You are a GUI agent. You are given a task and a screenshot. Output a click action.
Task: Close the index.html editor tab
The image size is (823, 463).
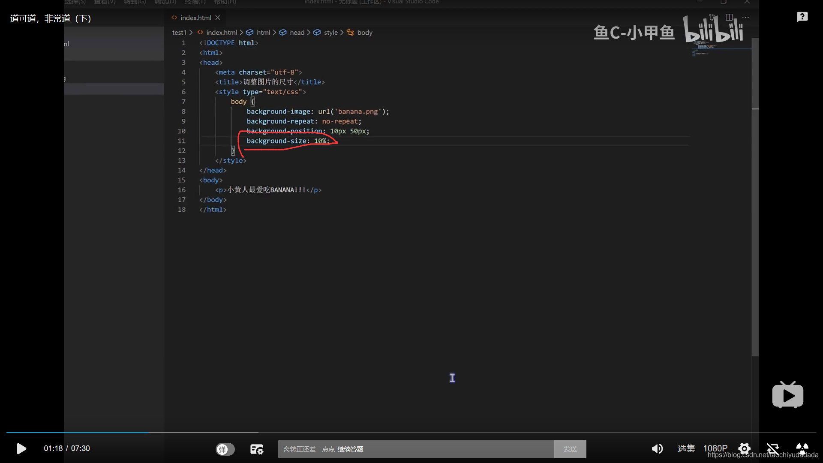(x=218, y=18)
